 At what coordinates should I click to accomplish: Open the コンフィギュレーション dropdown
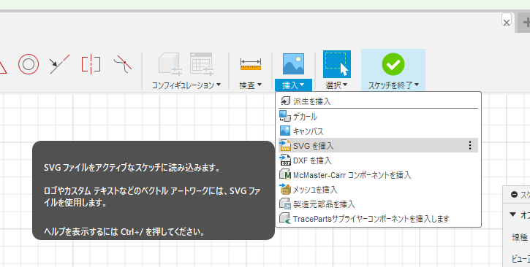[186, 85]
